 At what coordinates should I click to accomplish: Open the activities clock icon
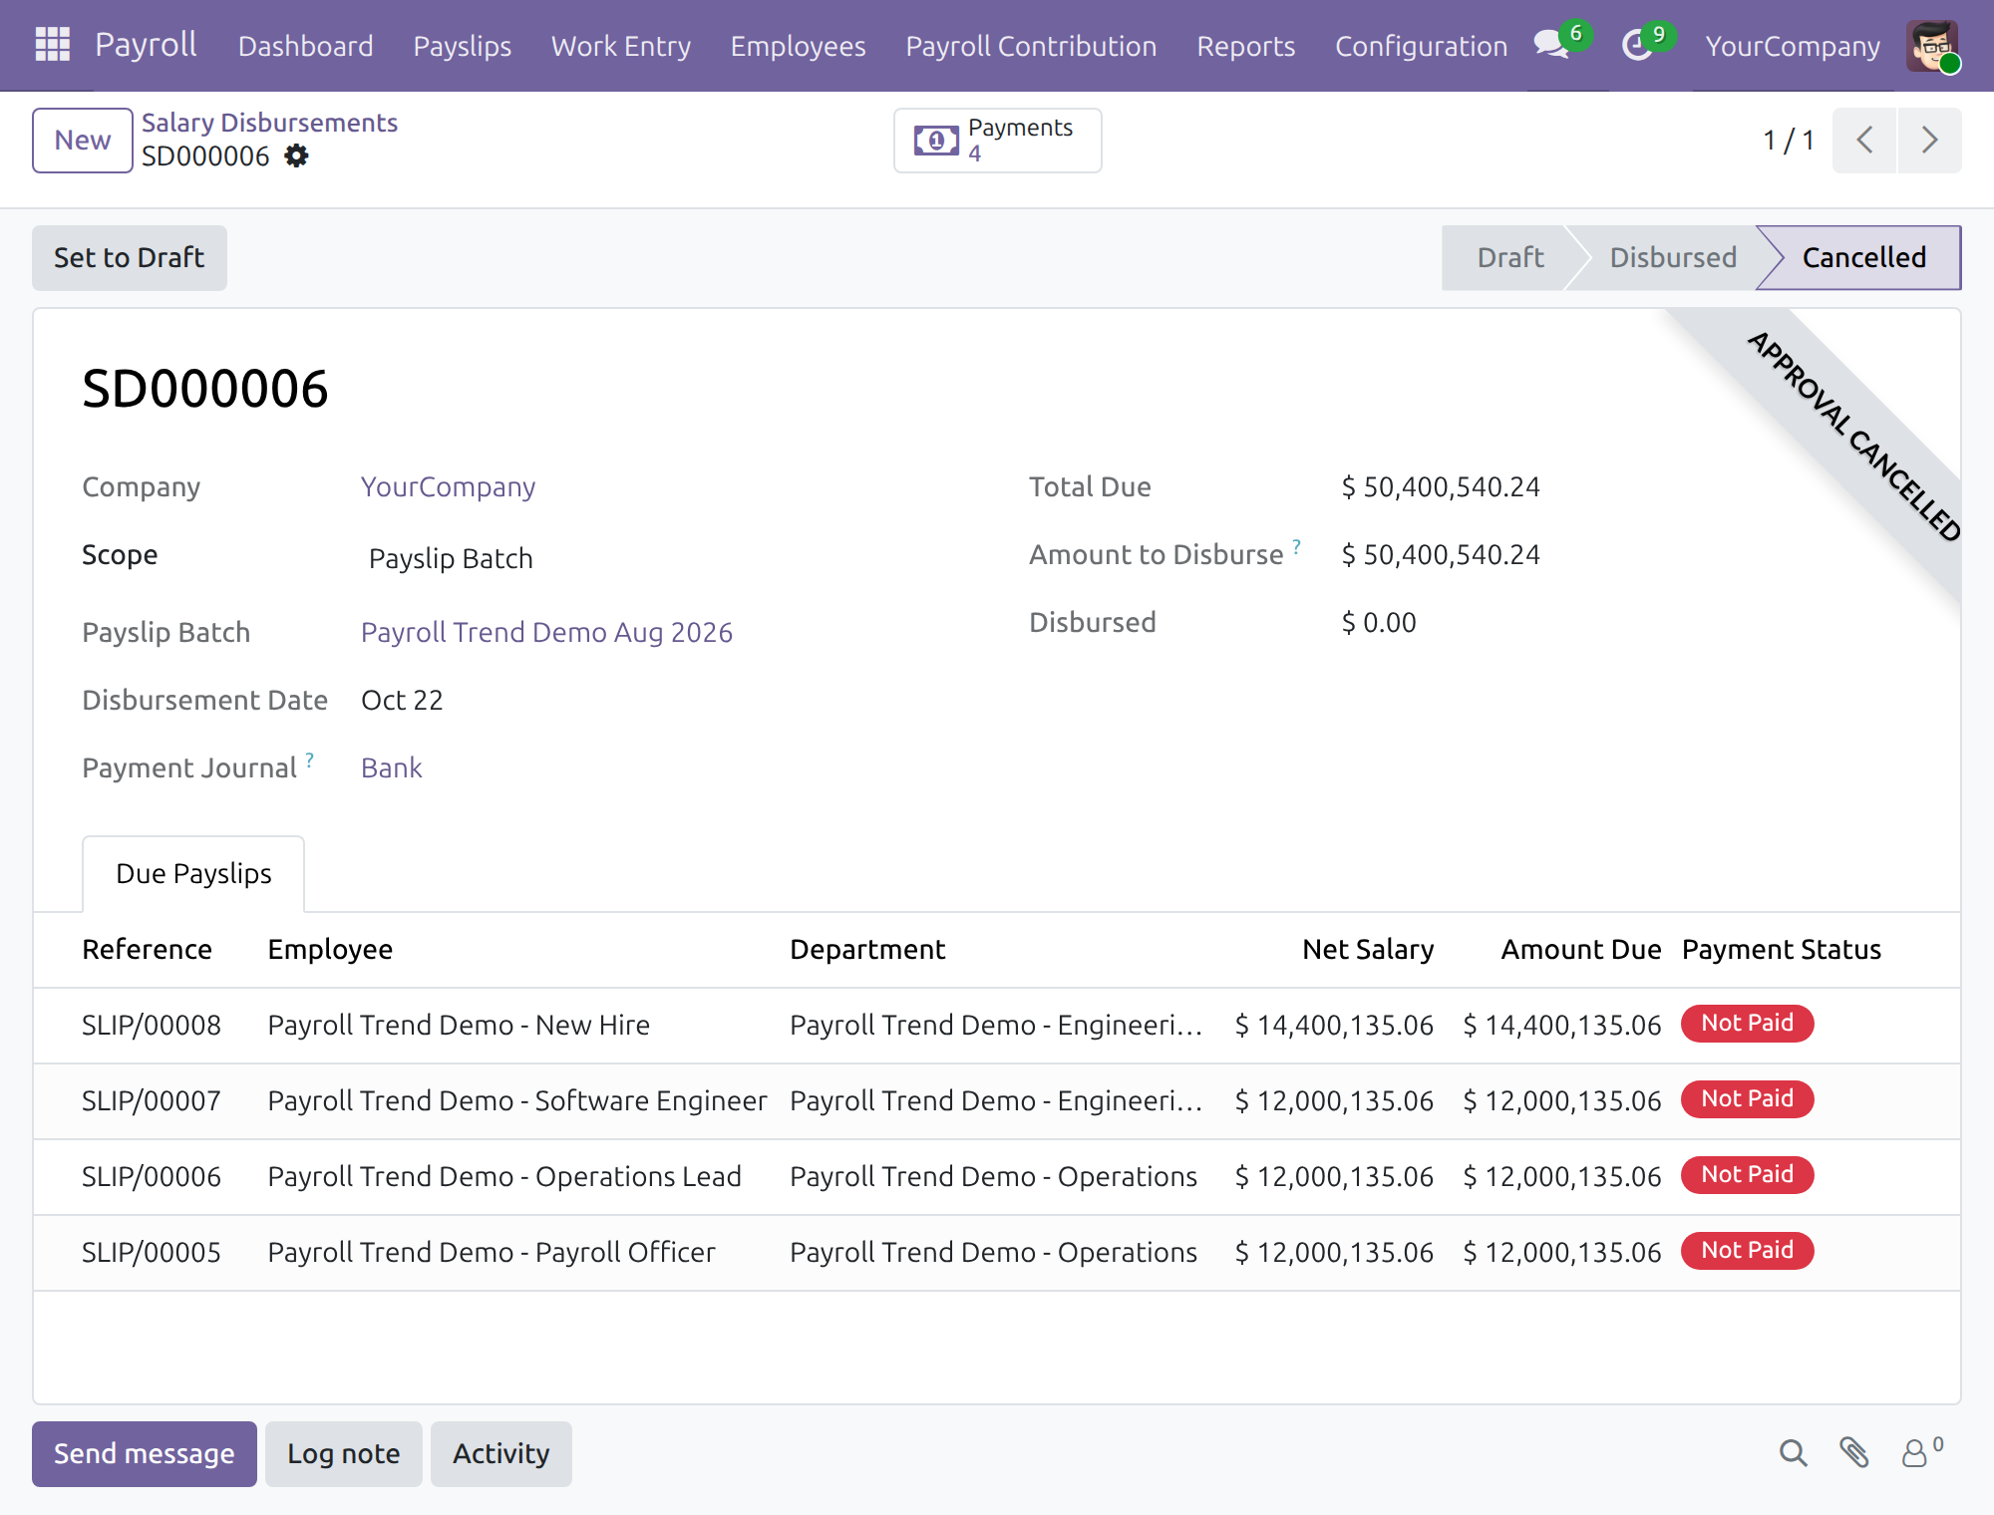tap(1638, 45)
